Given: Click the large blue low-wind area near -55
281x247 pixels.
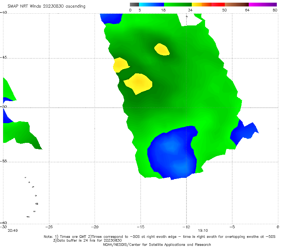Looking at the screenshot, I should coord(173,152).
